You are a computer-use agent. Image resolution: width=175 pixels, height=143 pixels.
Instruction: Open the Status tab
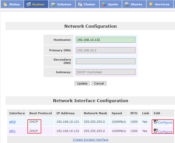coord(12,4)
